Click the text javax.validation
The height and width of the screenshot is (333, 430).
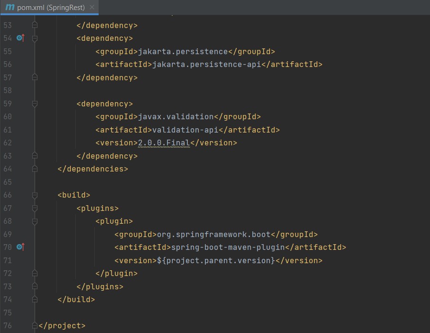point(176,116)
